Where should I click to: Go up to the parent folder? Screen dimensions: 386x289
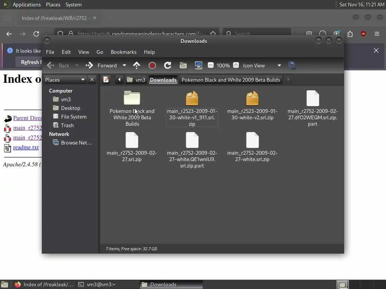(136, 65)
